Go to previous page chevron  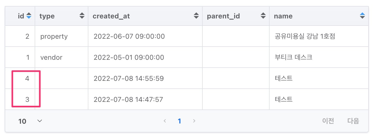point(165,121)
